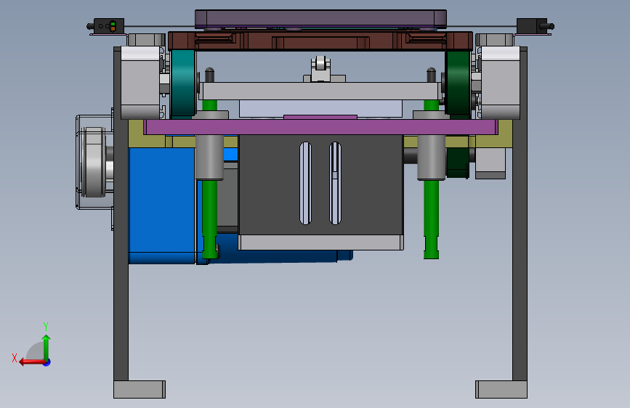Screen dimensions: 630x408
Task: Select the large purple top plate
Action: pos(320,19)
